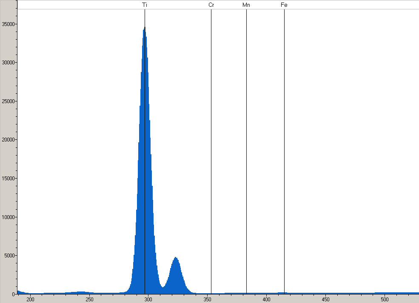This screenshot has height=303, width=419.
Task: Select the Cr element marker label
Action: [211, 5]
